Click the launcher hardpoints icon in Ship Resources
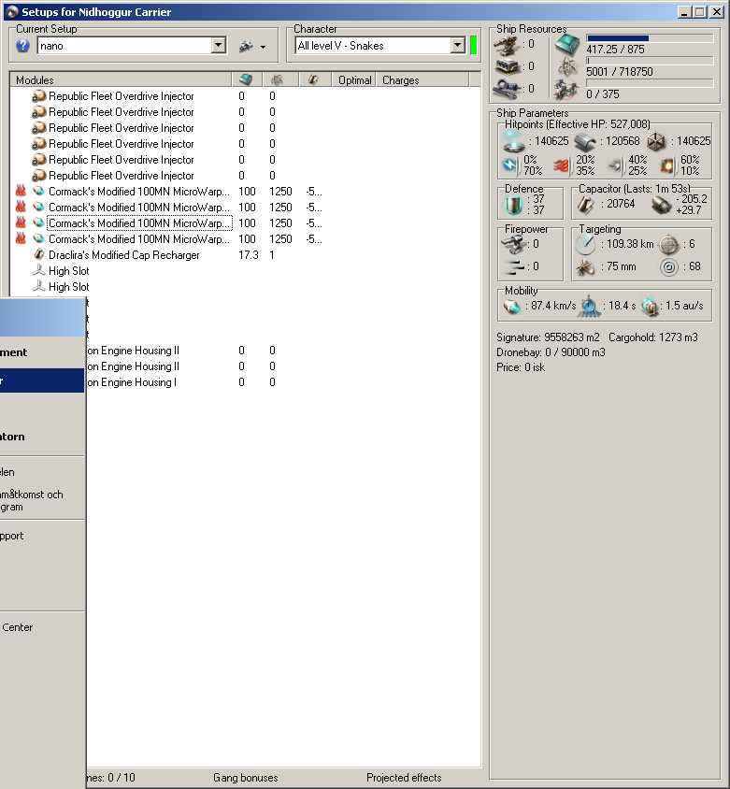 [507, 66]
